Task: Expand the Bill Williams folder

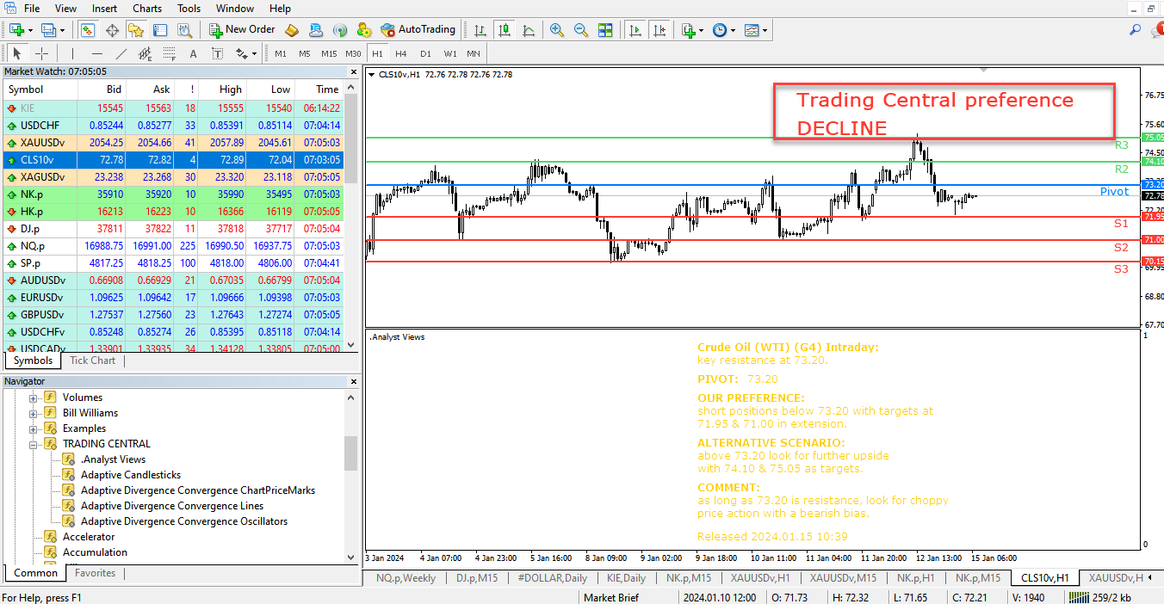Action: point(34,413)
